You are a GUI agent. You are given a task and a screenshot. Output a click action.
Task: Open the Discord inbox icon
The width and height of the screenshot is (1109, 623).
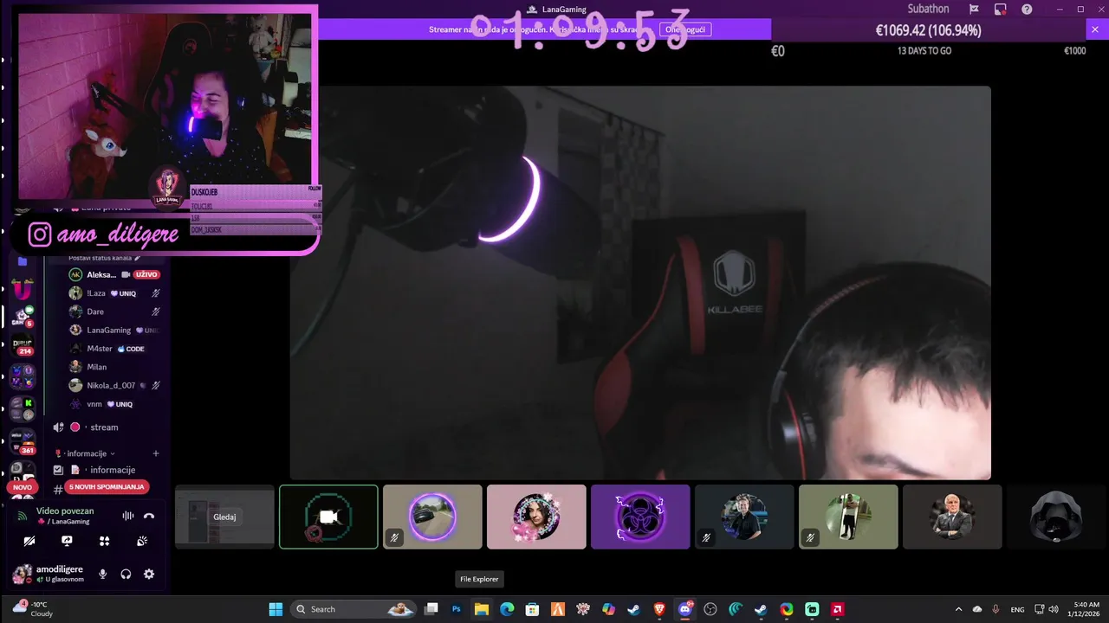pos(1000,9)
